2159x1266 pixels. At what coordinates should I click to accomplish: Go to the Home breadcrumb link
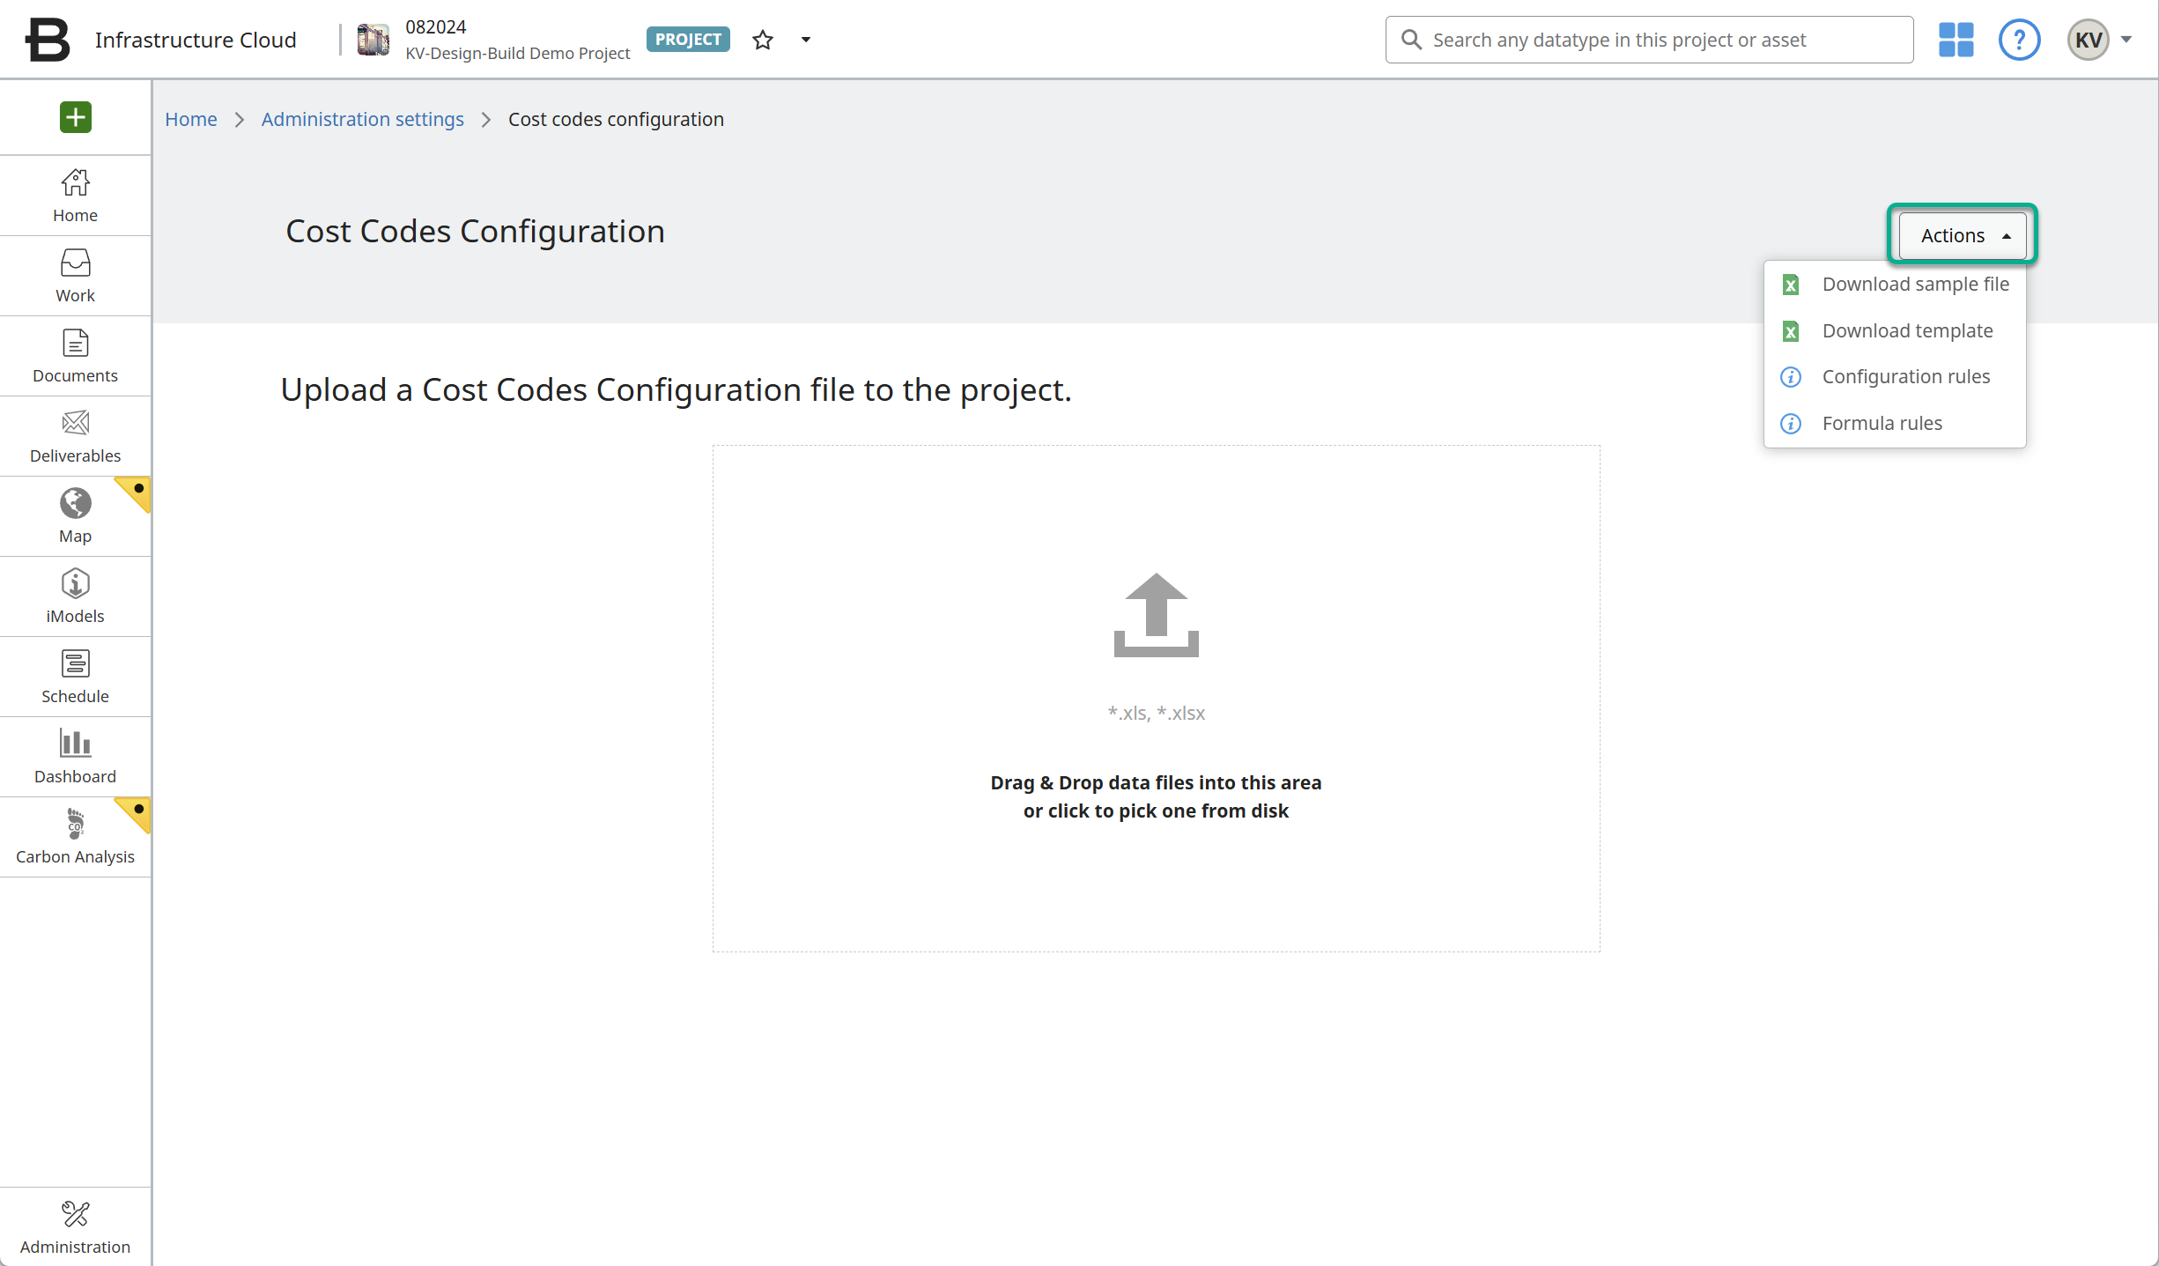tap(190, 119)
